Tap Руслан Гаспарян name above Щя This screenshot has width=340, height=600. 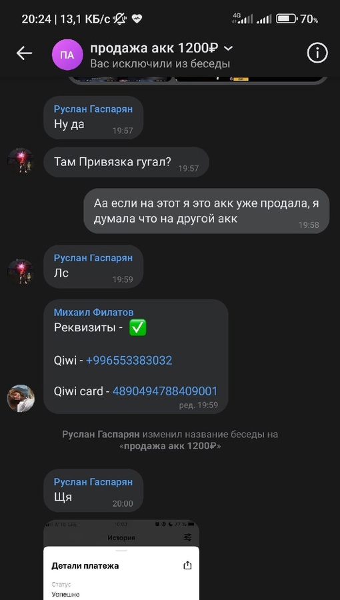tap(93, 482)
